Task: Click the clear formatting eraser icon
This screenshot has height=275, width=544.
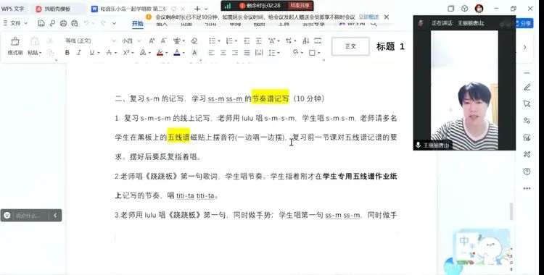Action: [x=194, y=41]
